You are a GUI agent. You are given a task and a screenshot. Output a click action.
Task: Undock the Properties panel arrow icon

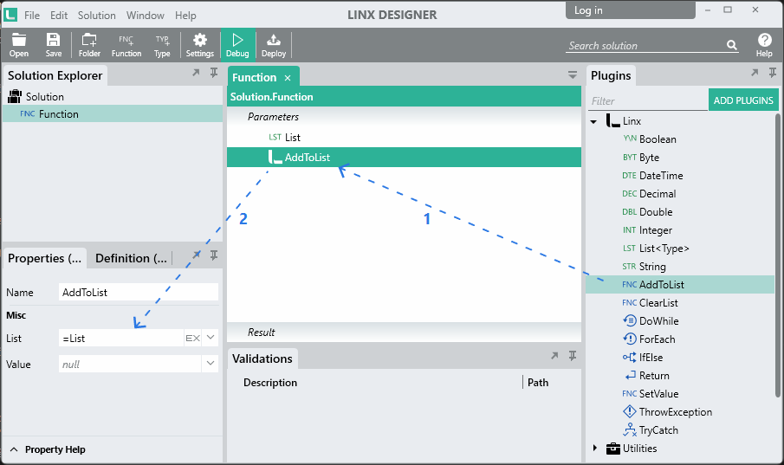pos(197,255)
